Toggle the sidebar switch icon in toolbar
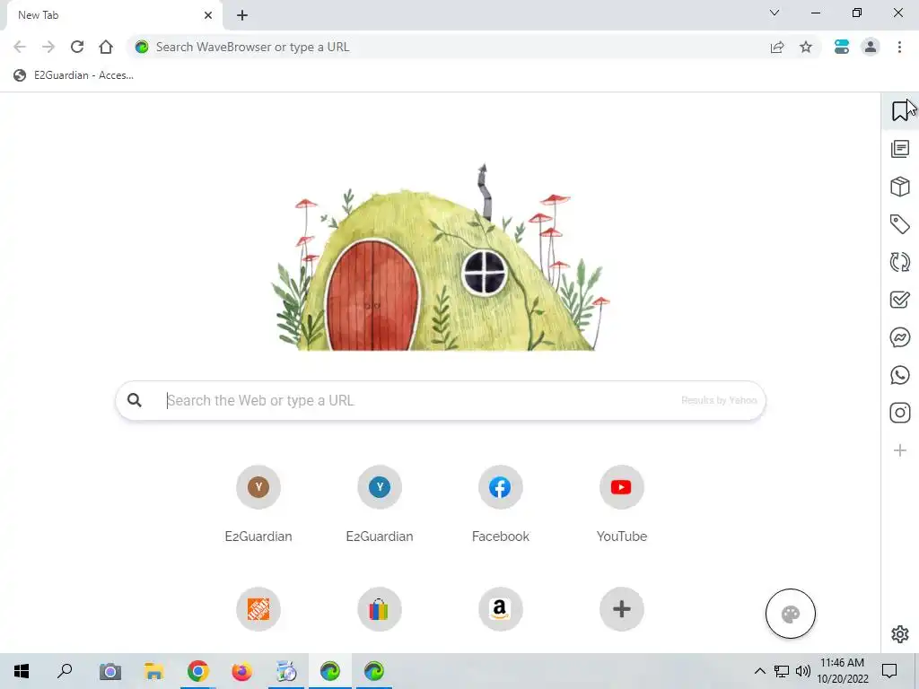The image size is (919, 689). coord(842,47)
